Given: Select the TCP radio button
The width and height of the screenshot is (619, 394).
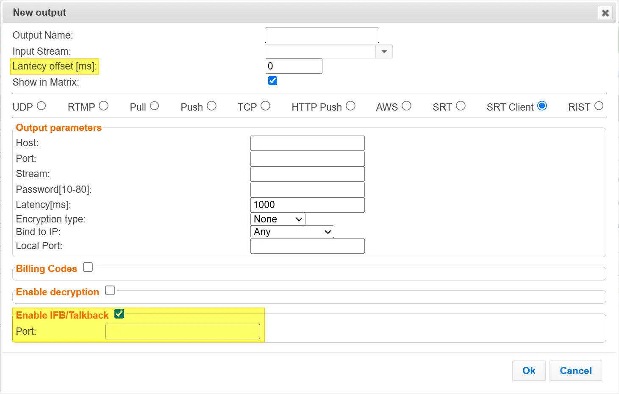Looking at the screenshot, I should tap(265, 106).
